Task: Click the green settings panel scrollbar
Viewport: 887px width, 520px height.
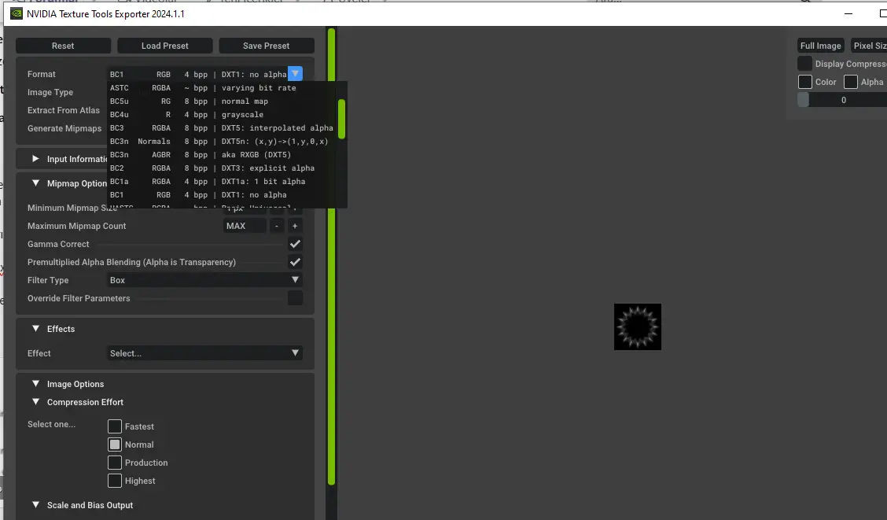Action: click(x=332, y=256)
